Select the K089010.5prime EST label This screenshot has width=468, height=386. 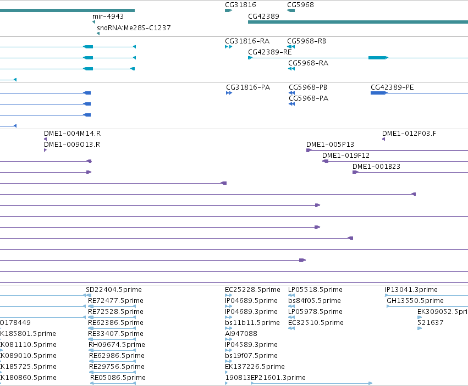(x=28, y=356)
